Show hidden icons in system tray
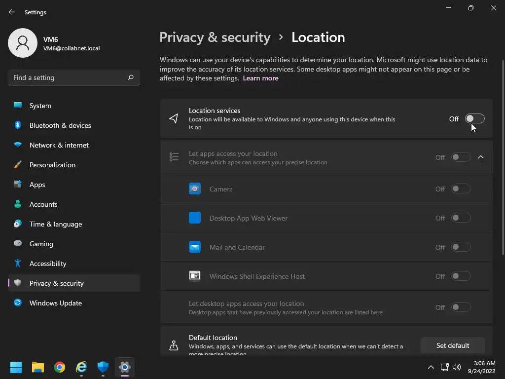Screen dimensions: 505x379 click(431, 367)
